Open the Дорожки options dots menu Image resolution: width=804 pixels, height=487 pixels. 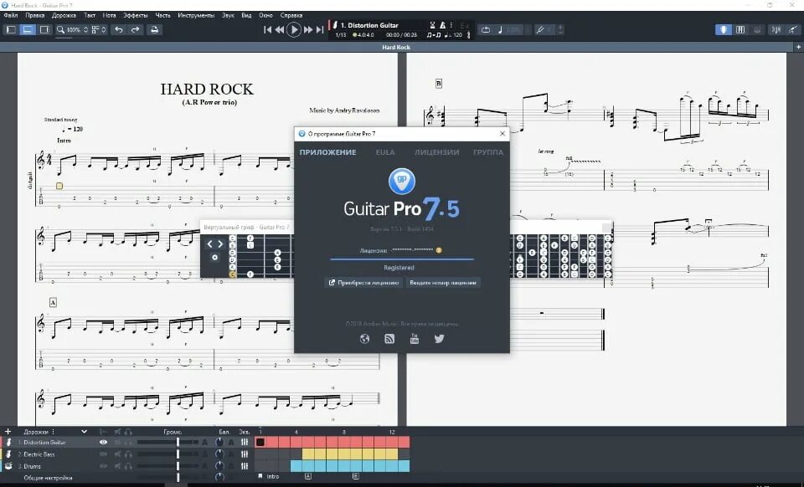[x=54, y=431]
